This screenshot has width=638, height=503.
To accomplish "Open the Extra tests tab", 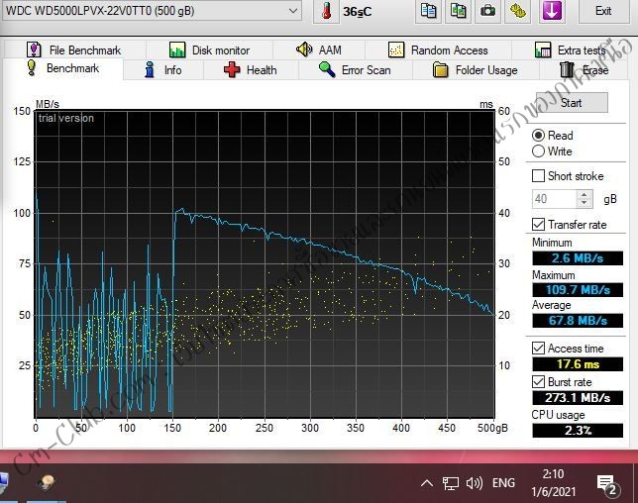I will point(570,50).
